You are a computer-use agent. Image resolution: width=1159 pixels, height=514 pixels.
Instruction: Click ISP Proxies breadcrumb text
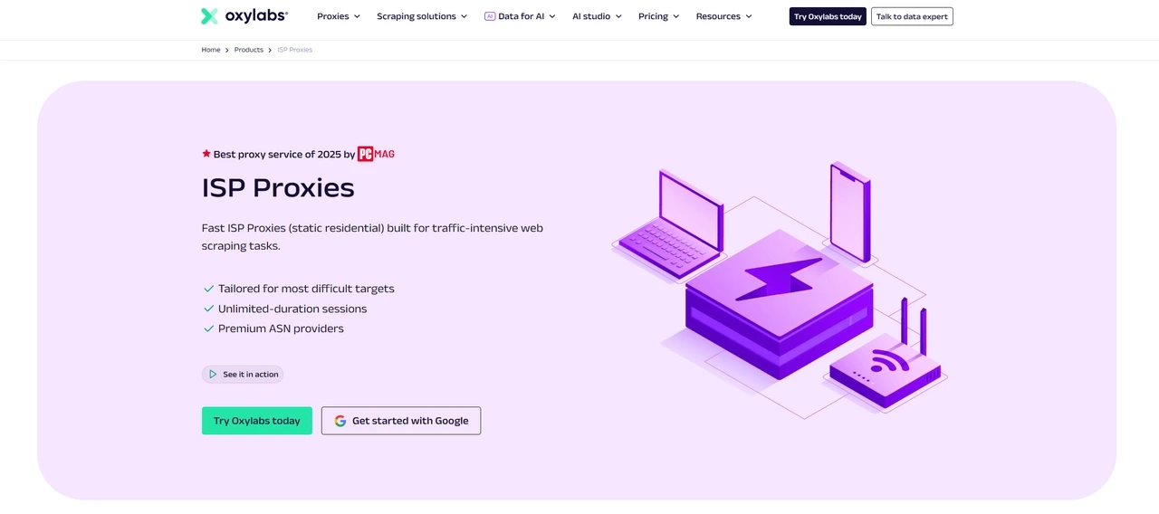coord(295,50)
